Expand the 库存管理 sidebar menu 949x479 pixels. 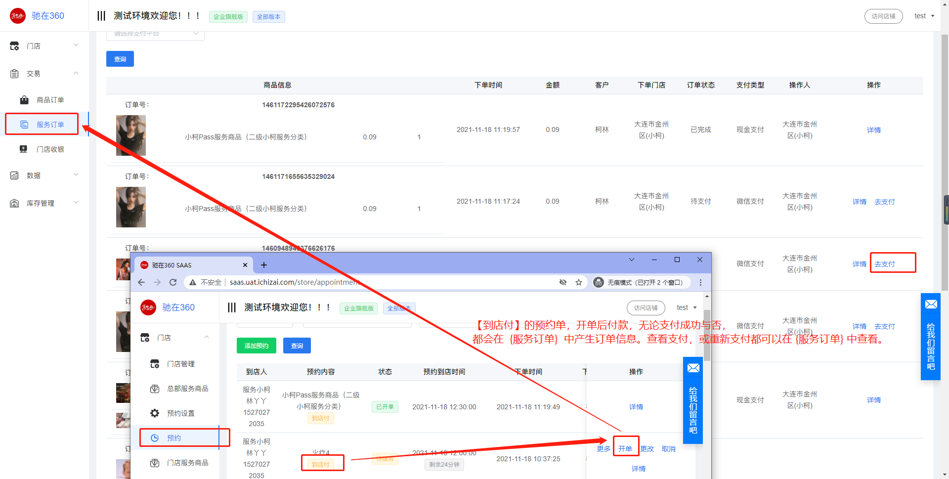click(44, 203)
